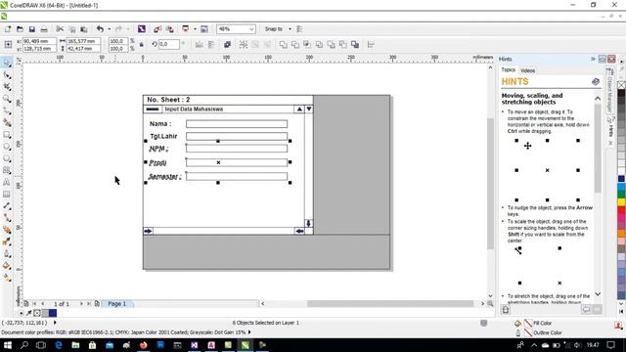Select the Zoom tool in the toolbox

(7, 99)
